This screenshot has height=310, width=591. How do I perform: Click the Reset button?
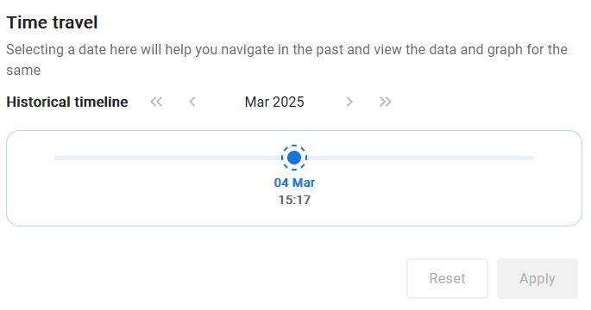[447, 278]
